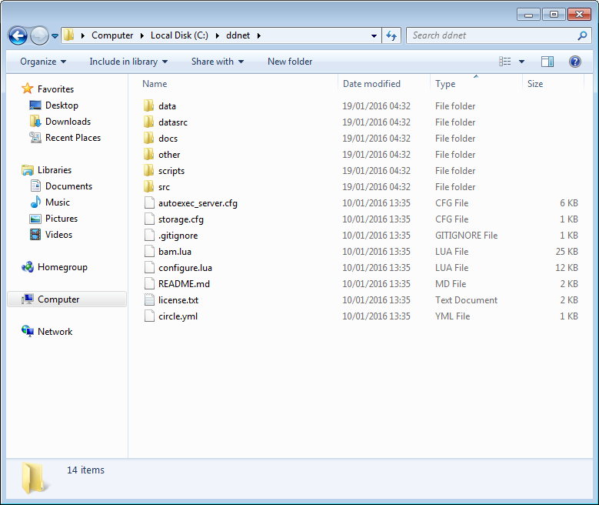Sort files by Date modified column
This screenshot has width=599, height=505.
371,84
